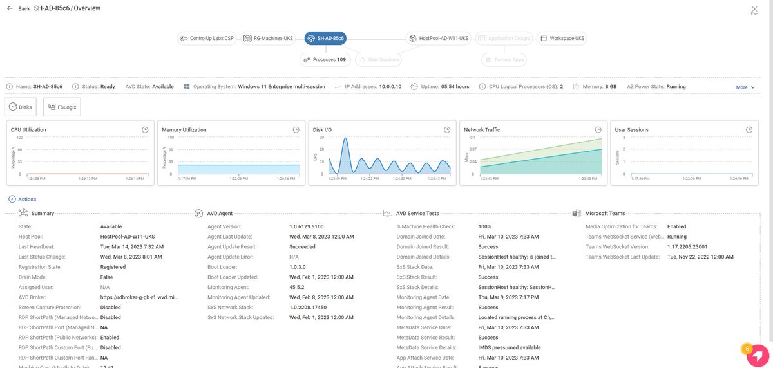Click the IP Addresses network icon
The image size is (773, 368).
pos(338,86)
